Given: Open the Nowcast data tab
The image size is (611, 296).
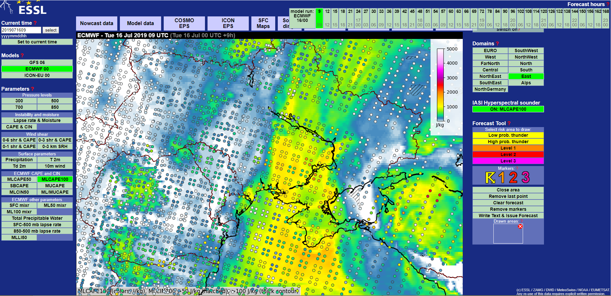Looking at the screenshot, I should pos(97,23).
